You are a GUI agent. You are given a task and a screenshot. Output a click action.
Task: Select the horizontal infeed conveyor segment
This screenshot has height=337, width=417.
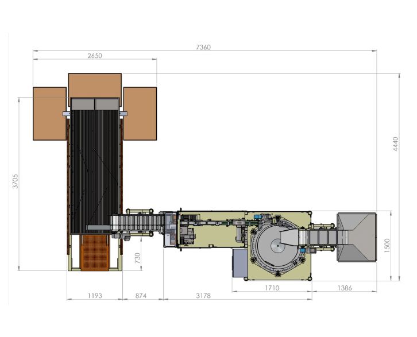click(138, 223)
